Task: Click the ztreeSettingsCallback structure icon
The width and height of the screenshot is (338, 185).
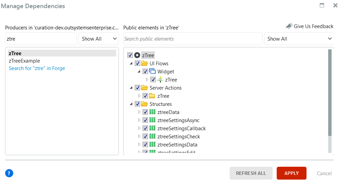Action: [152, 128]
